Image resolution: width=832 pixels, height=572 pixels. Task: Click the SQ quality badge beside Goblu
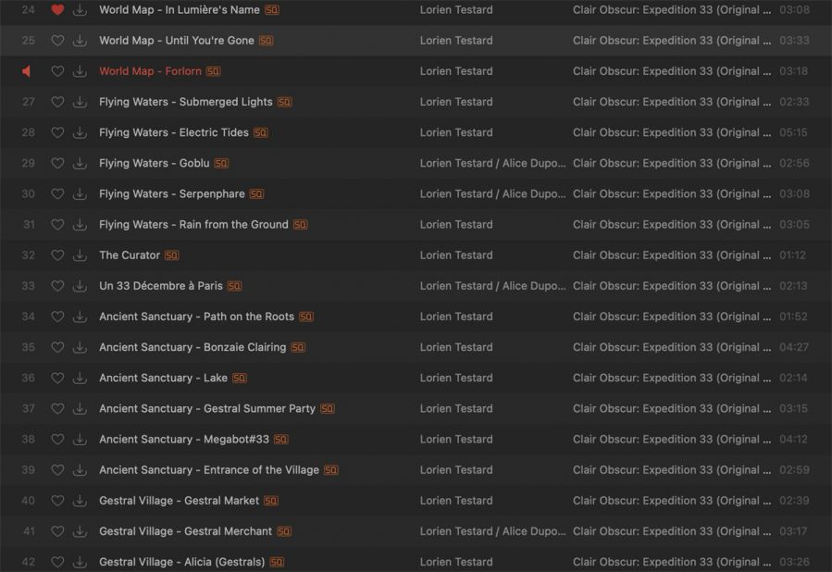pyautogui.click(x=221, y=164)
